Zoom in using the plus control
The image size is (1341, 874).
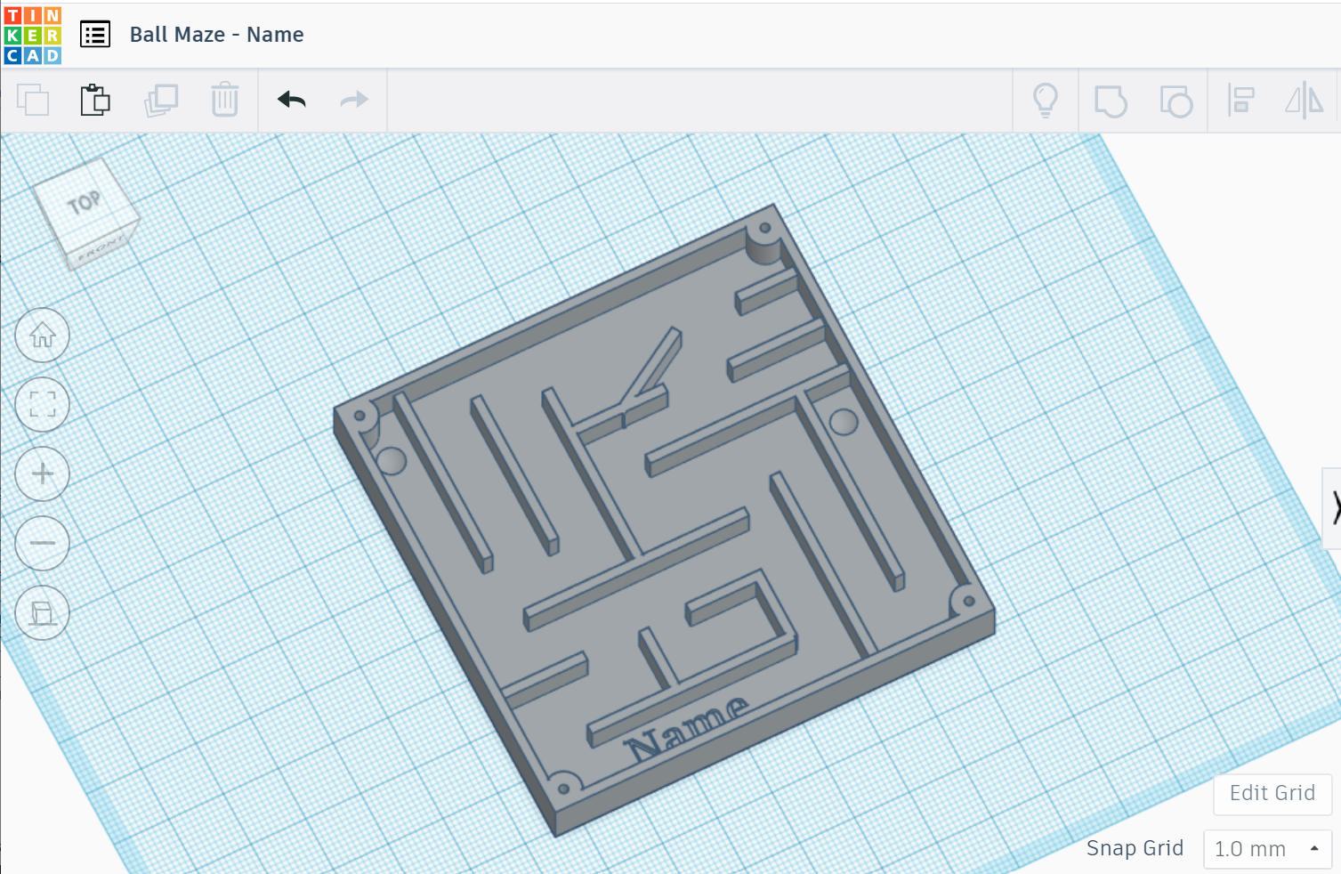[42, 473]
